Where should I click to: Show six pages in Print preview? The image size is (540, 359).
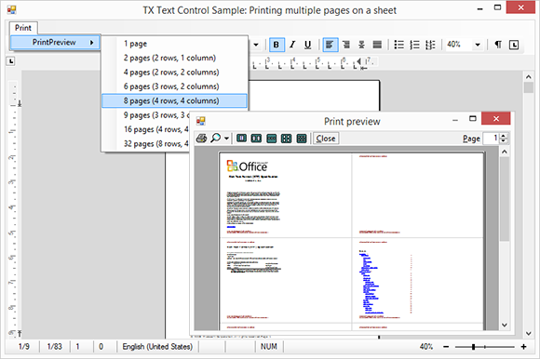302,139
